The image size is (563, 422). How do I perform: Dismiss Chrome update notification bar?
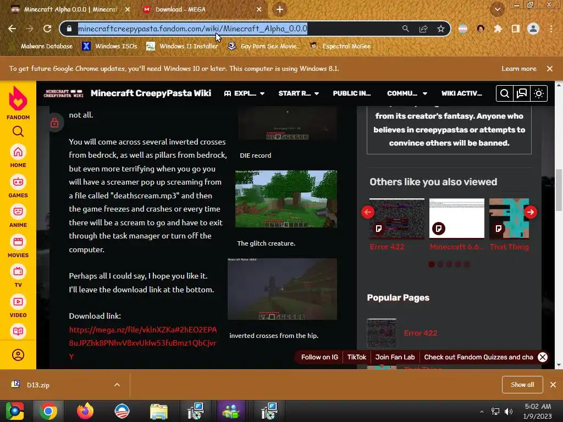click(x=550, y=69)
